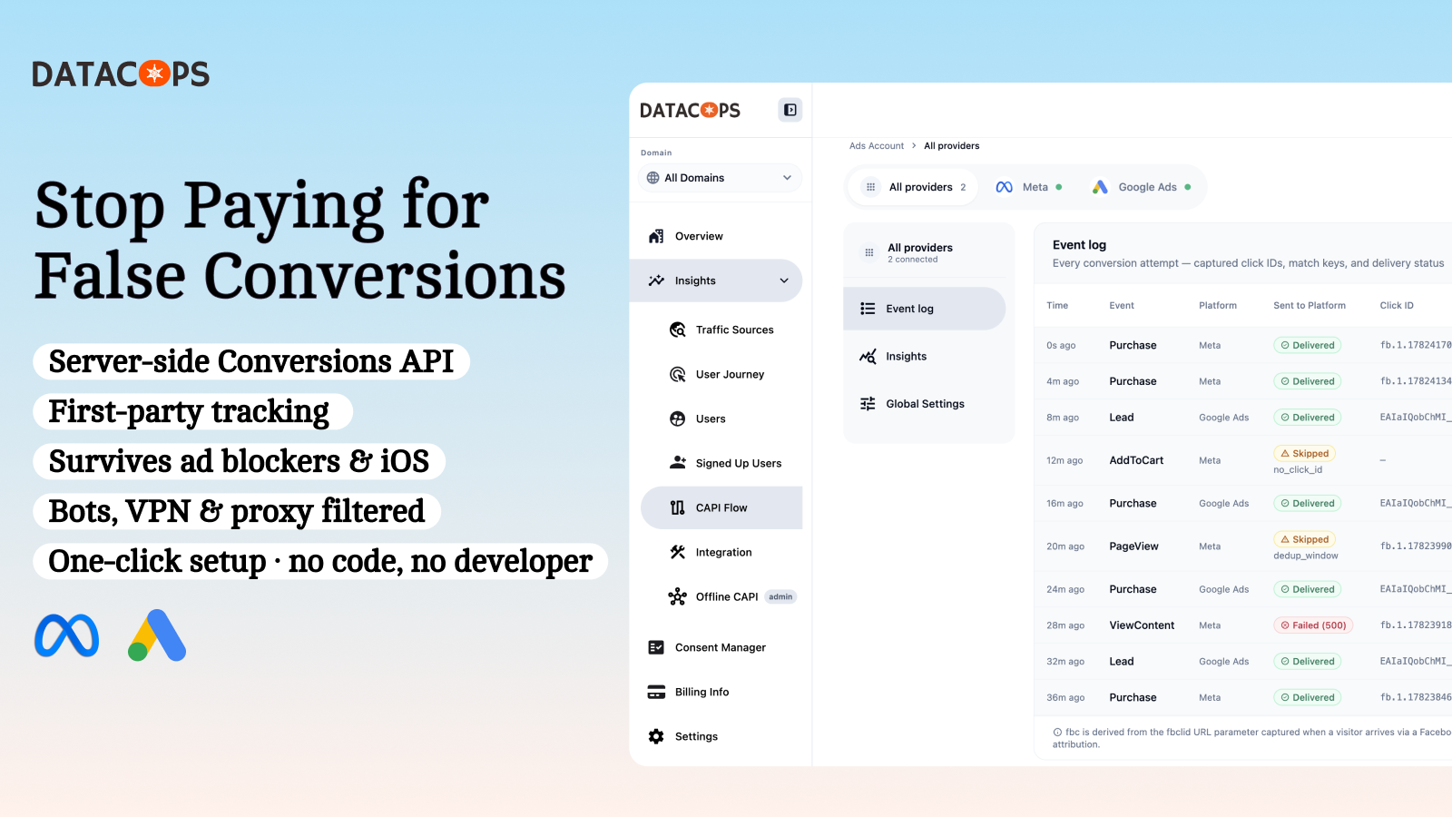Click the 16m ago timestamp
Image resolution: width=1452 pixels, height=817 pixels.
click(1064, 504)
